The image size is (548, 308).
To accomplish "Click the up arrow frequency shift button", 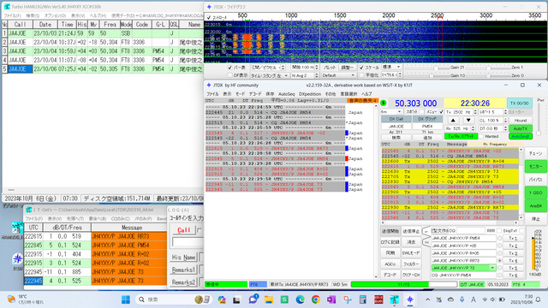I will pos(453,121).
